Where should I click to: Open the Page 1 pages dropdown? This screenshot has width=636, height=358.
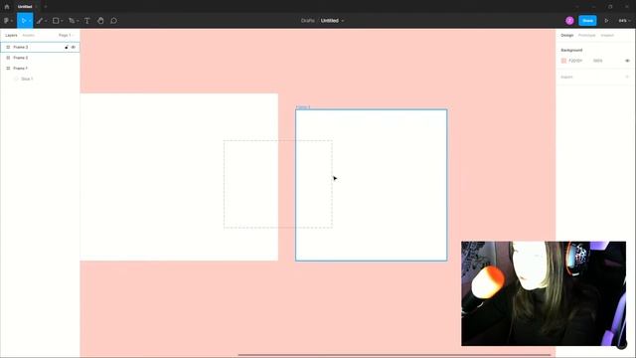(66, 36)
